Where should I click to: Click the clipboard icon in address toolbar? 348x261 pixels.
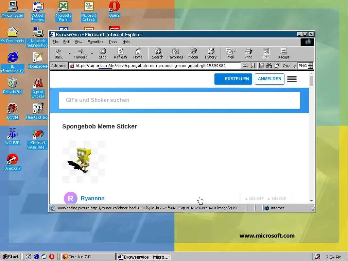[x=277, y=66]
